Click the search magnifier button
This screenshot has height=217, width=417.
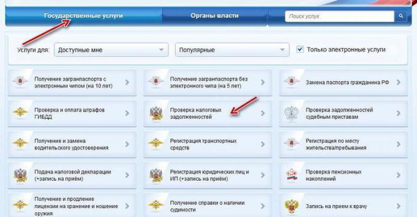tap(400, 16)
